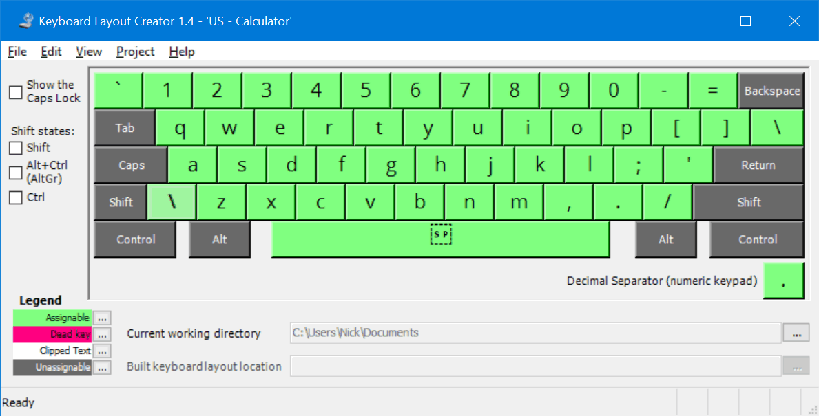Pick the s key
Screen dimensions: 819x416
242,165
